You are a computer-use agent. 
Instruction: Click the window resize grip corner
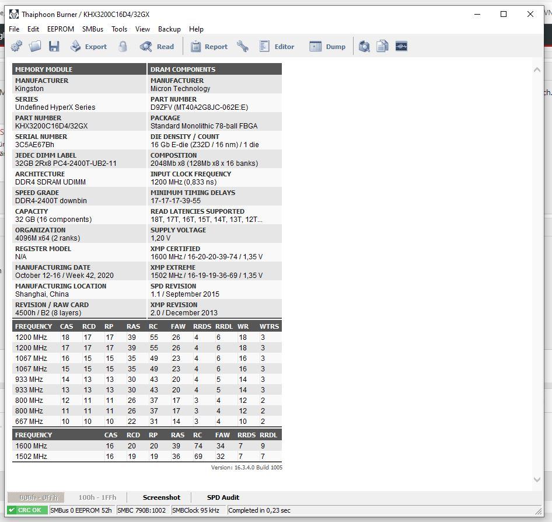coord(539,511)
